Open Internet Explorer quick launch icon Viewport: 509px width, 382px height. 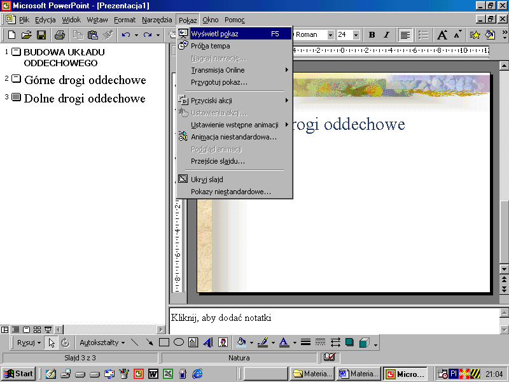197,374
